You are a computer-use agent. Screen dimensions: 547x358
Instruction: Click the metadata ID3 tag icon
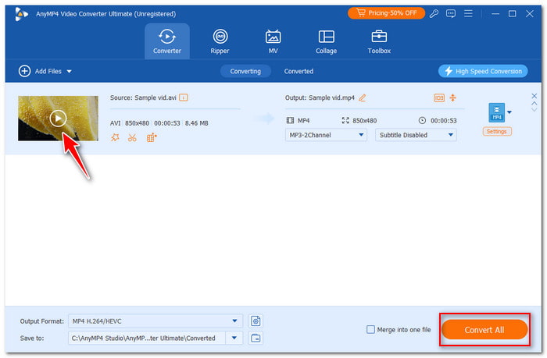439,97
